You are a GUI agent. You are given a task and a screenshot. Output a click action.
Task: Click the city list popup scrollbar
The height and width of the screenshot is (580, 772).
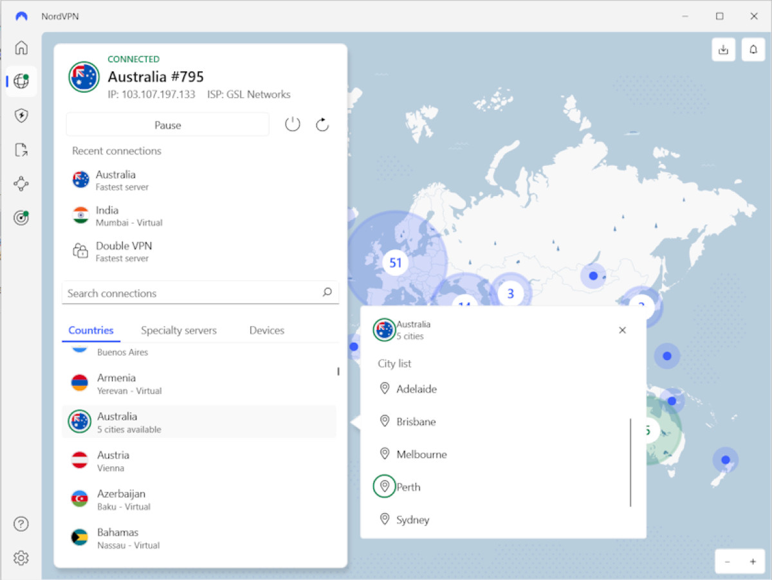click(630, 462)
